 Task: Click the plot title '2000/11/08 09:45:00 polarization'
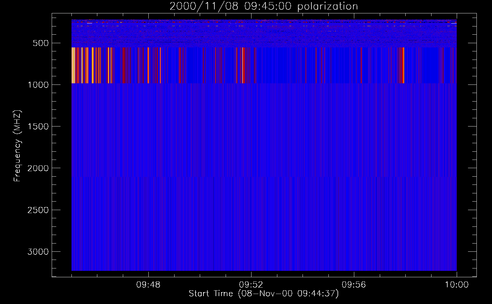[264, 6]
